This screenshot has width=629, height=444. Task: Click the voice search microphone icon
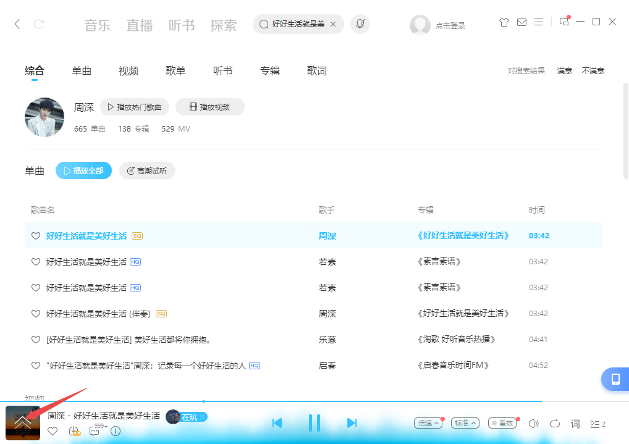(x=360, y=24)
